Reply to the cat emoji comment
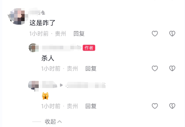The width and height of the screenshot is (185, 127). click(91, 106)
